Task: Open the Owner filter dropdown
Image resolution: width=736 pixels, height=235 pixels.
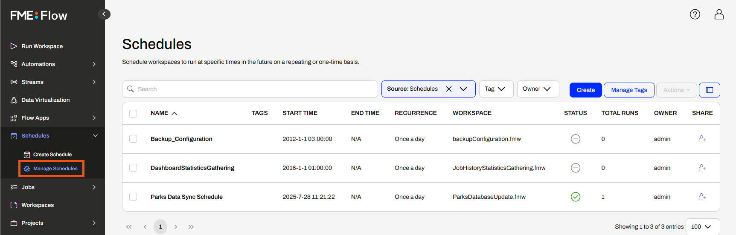Action: (x=538, y=89)
